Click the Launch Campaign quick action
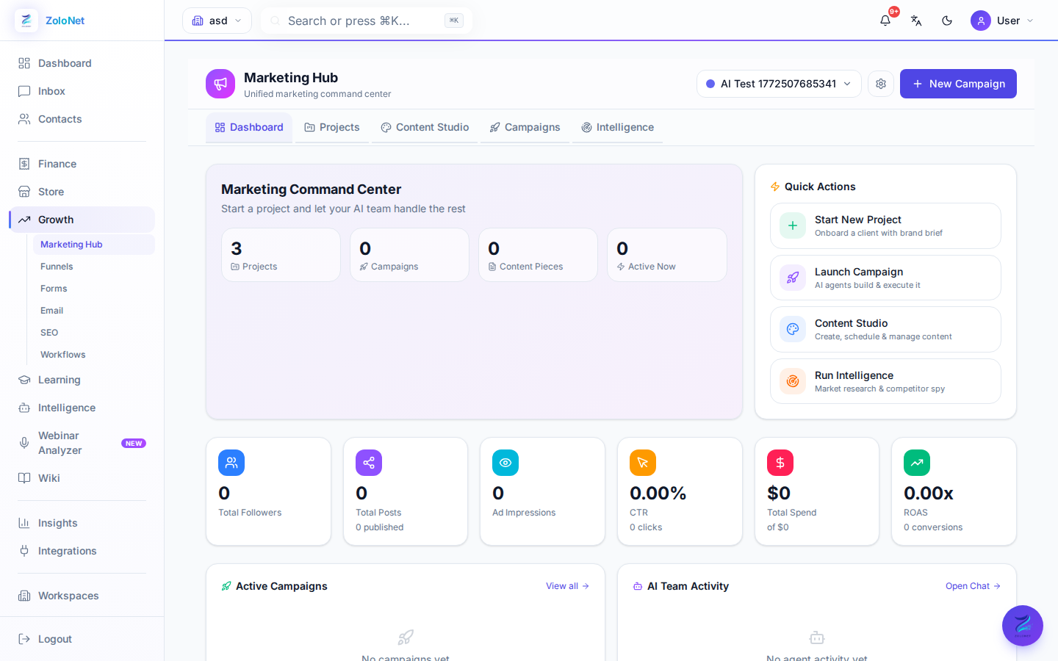The width and height of the screenshot is (1058, 661). (x=885, y=278)
